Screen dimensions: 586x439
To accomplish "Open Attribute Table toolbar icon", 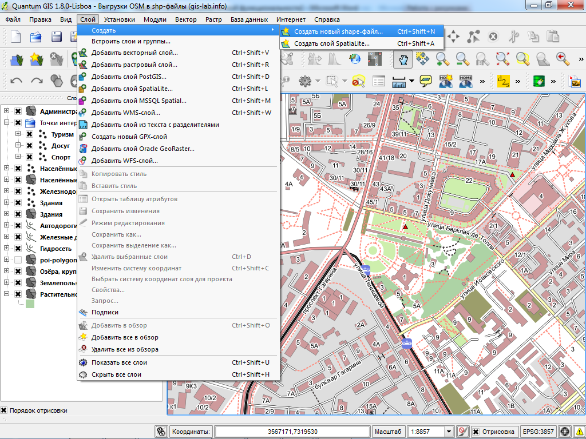I will 379,81.
